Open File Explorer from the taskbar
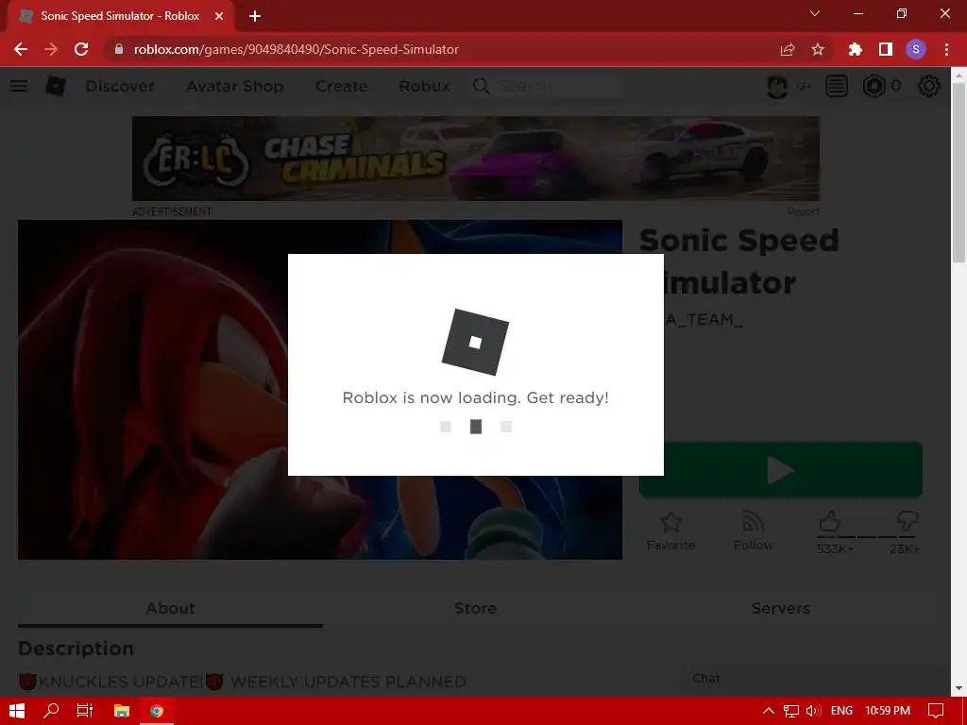 point(122,711)
